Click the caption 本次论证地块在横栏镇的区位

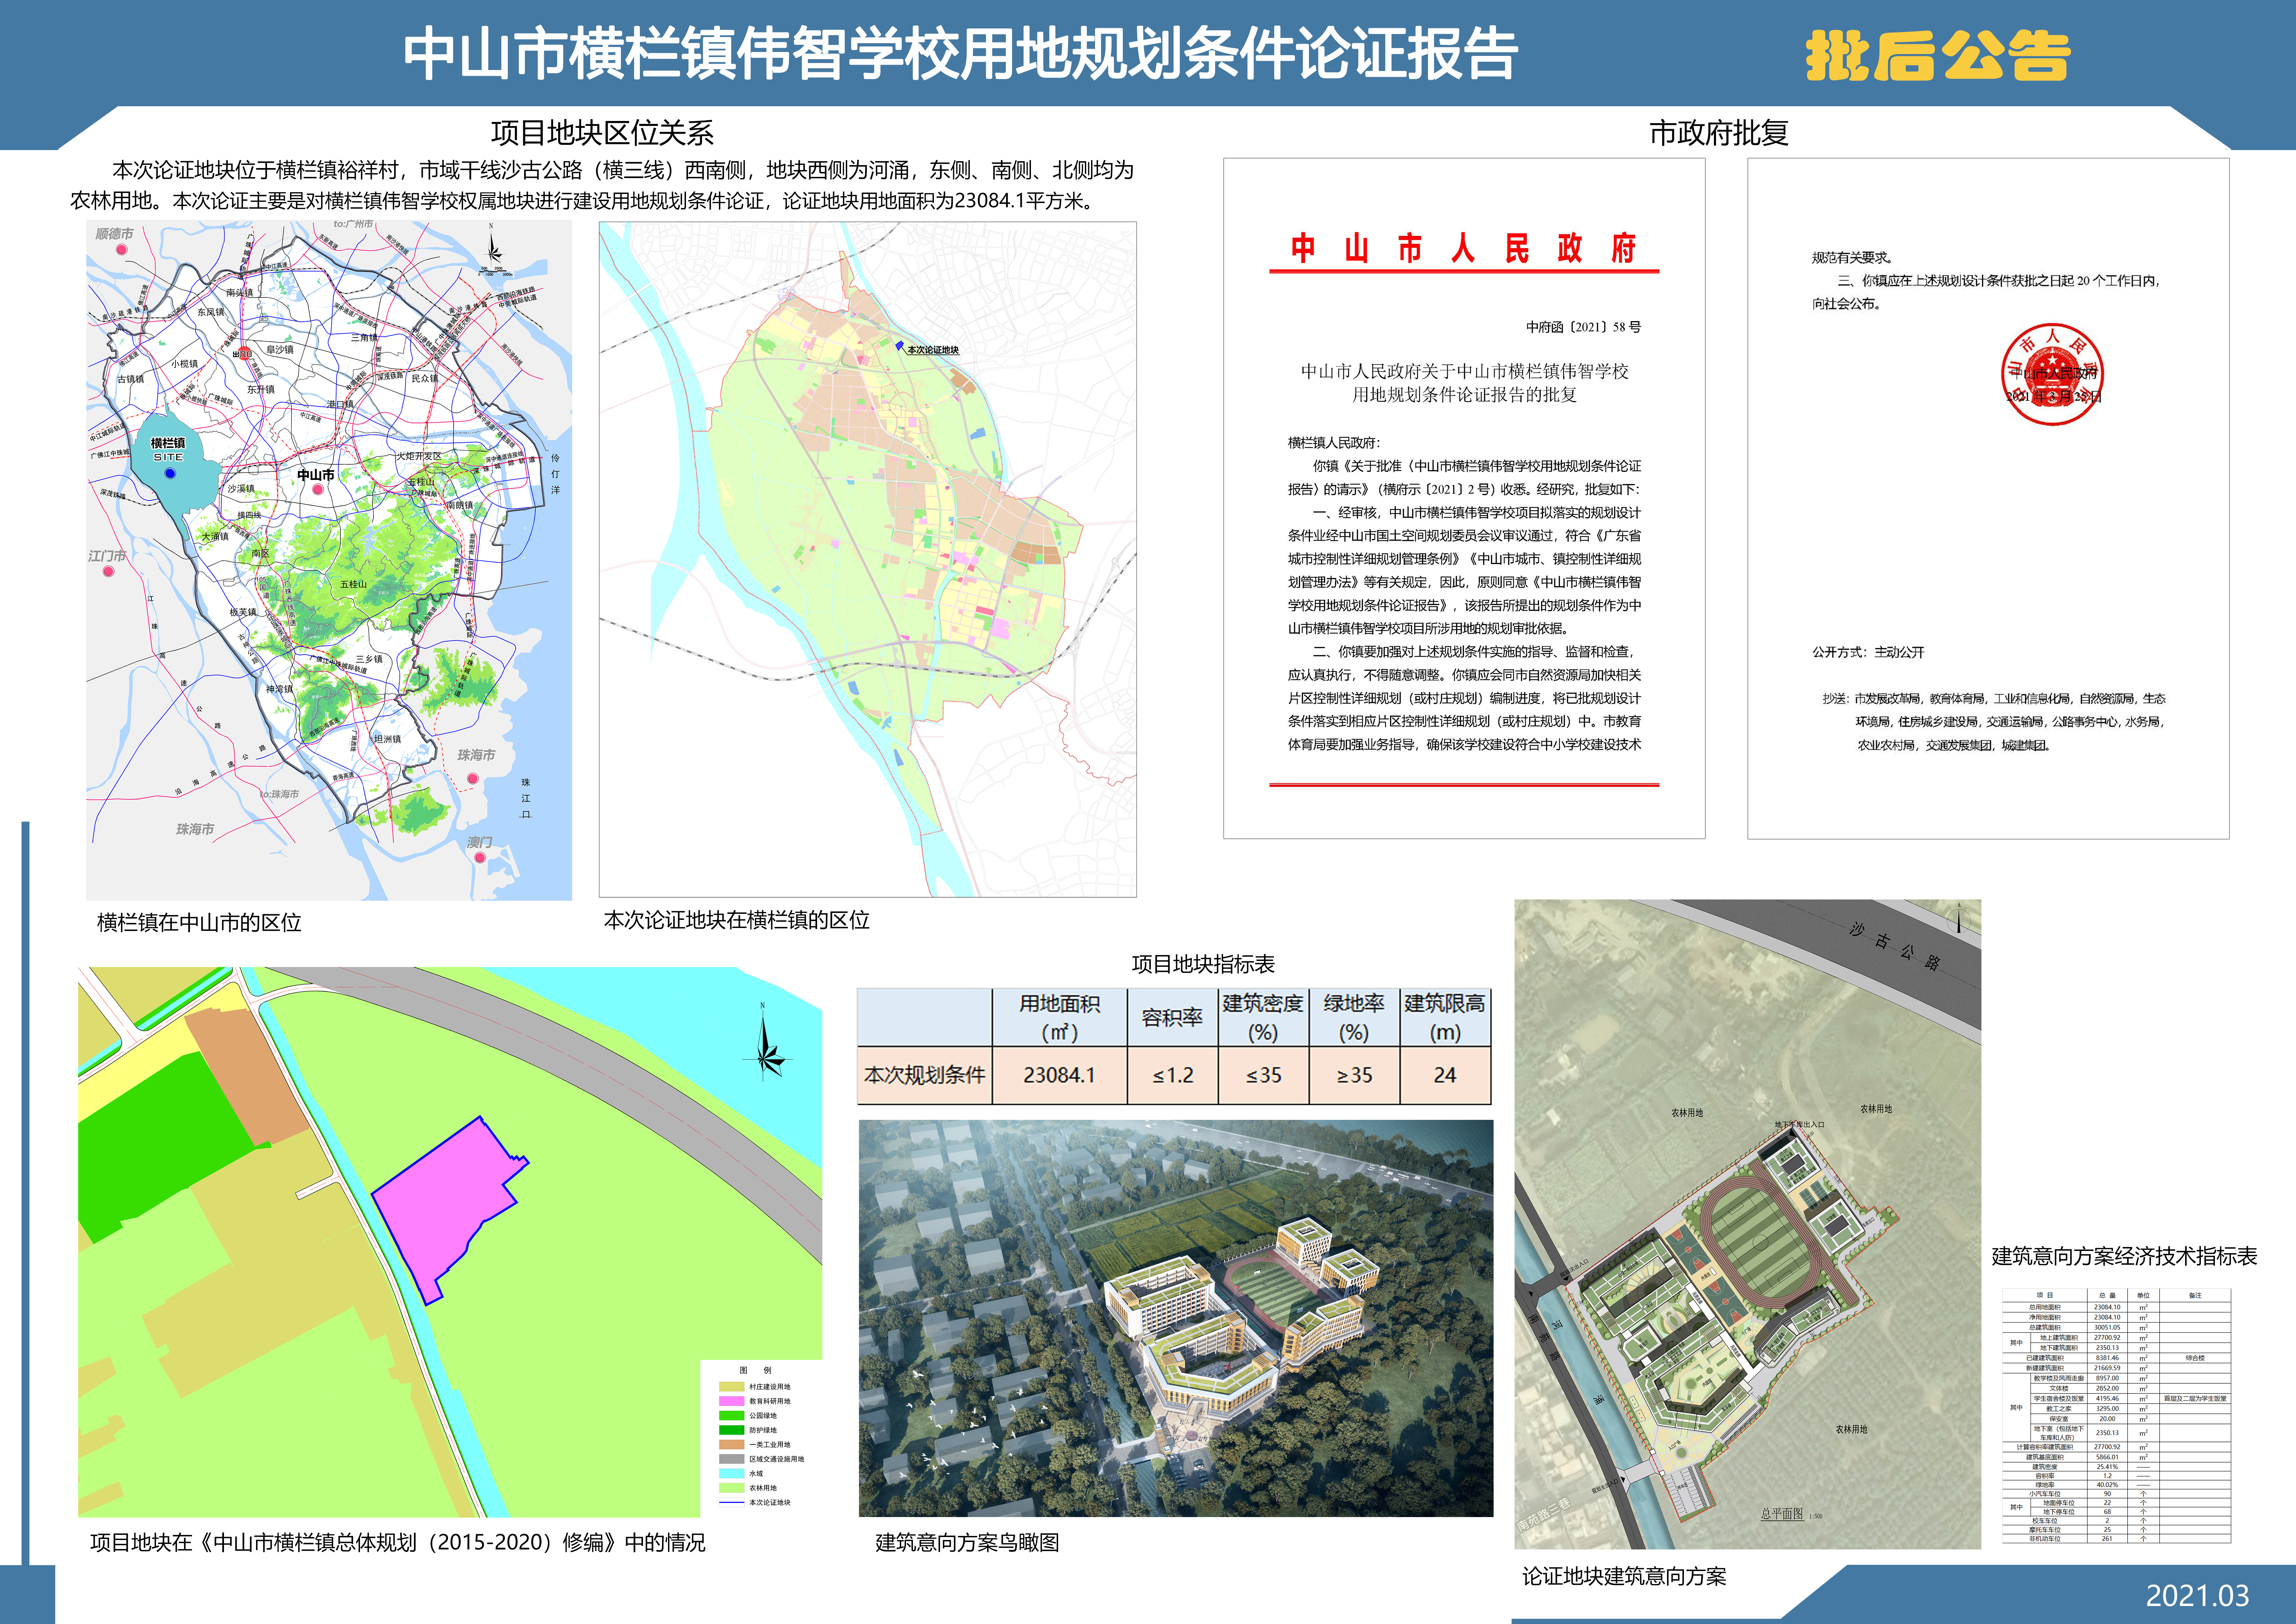click(x=737, y=920)
